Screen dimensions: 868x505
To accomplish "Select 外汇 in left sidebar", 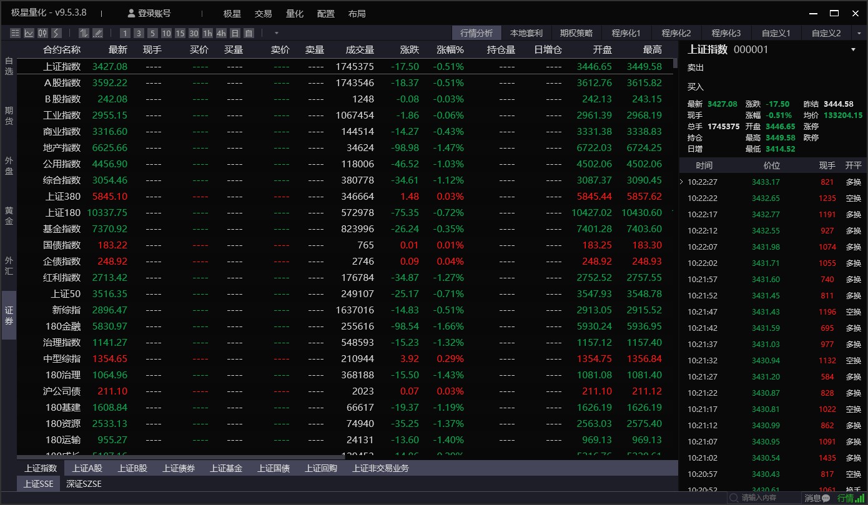I will [x=9, y=265].
